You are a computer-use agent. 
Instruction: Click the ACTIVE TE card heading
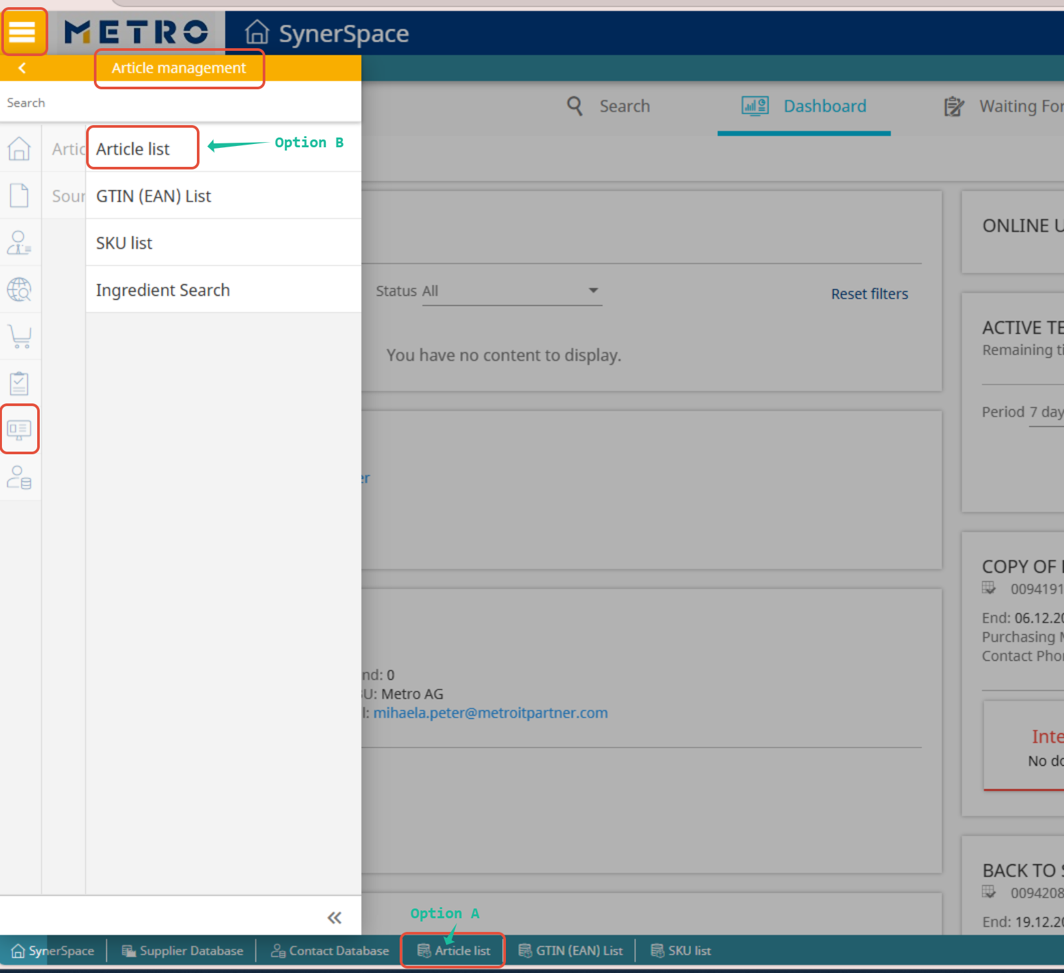click(x=1023, y=327)
